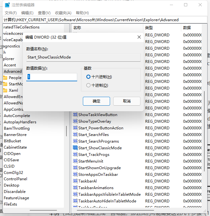Click the ShowTaskViewButton value icon
Screen dimensions: 210x216
pyautogui.click(x=75, y=114)
